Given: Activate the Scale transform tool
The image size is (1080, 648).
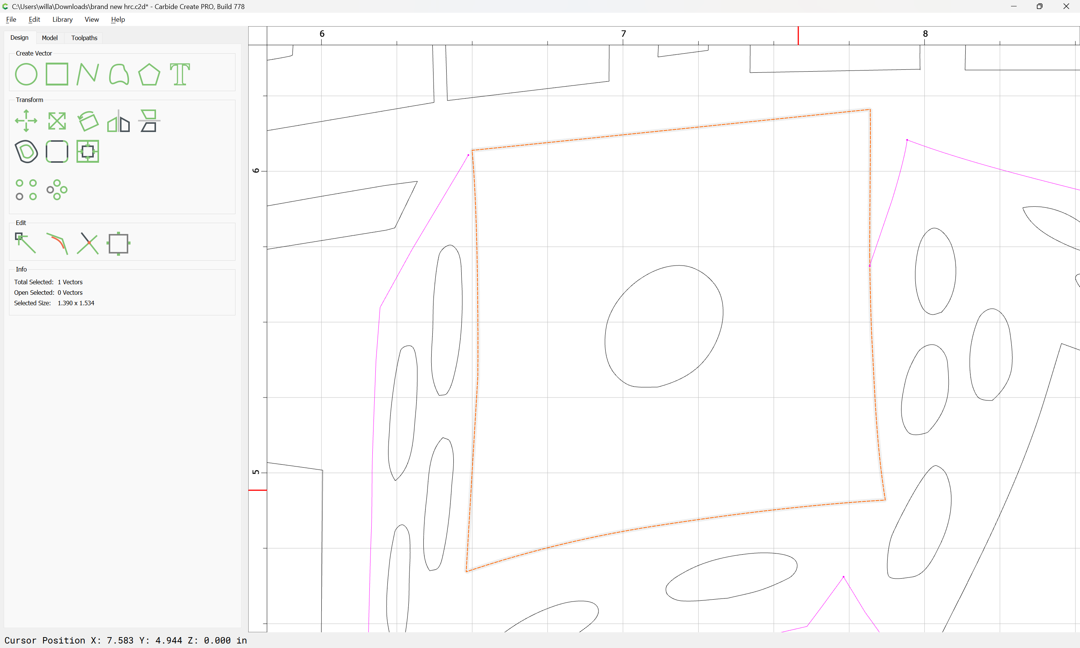Looking at the screenshot, I should (57, 121).
